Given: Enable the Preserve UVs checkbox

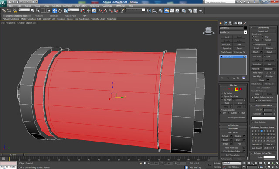Looking at the screenshot, I should (254, 44).
